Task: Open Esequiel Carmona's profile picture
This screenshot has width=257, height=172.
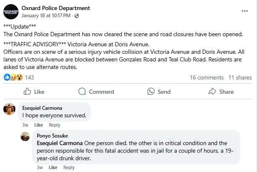Action: coord(10,109)
